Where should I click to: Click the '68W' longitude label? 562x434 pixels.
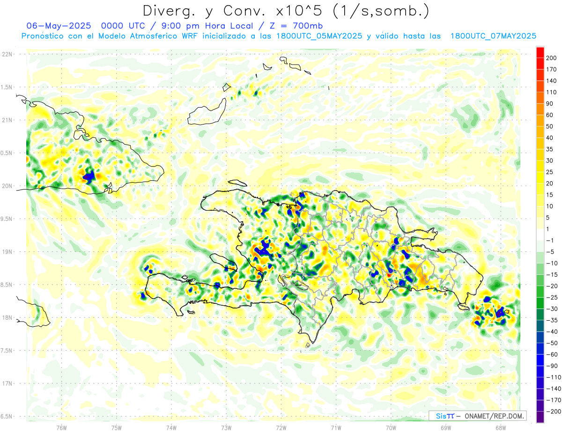tap(500, 427)
